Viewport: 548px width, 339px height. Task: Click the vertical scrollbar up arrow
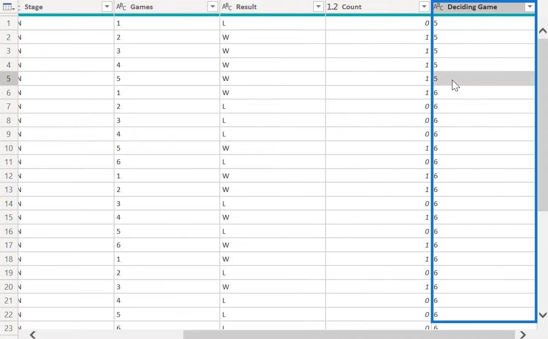pos(543,31)
